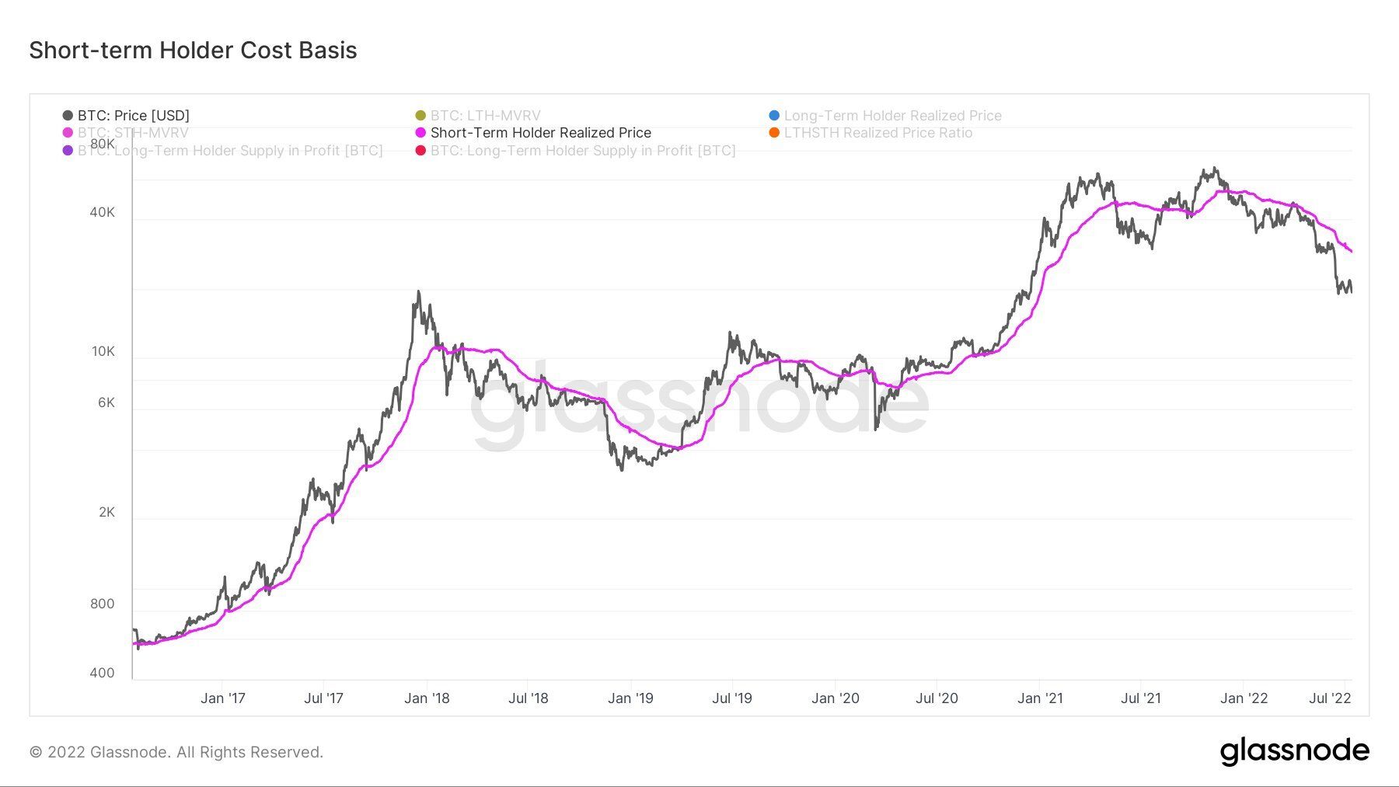The width and height of the screenshot is (1399, 787).
Task: Click purple dot beside Long-Term Holder Supply in Profit
Action: coord(68,150)
